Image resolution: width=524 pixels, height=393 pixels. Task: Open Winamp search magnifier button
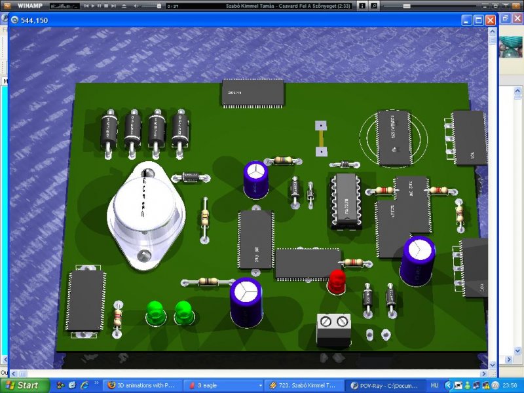click(374, 6)
